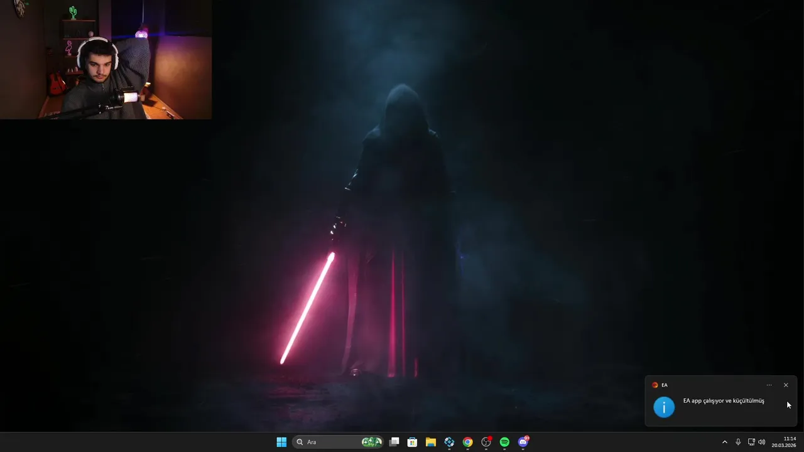Open EA notification options (three dots)
804x452 pixels.
click(x=769, y=385)
